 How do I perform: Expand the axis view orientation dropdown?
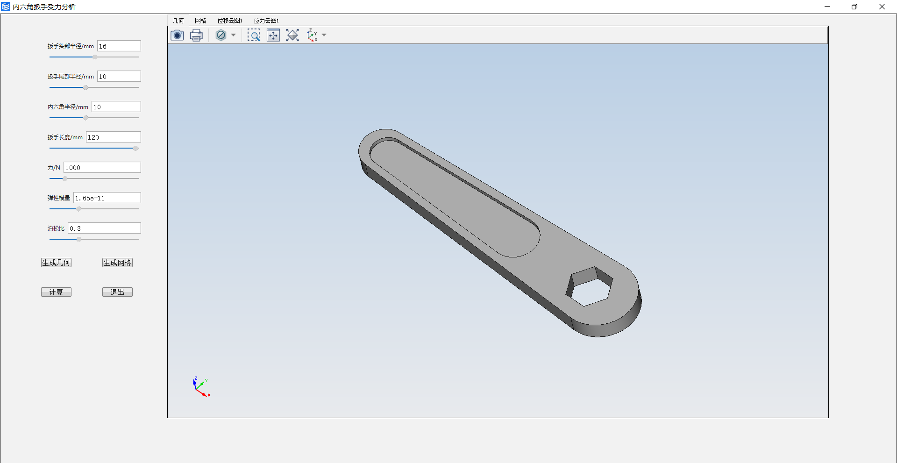pos(324,35)
